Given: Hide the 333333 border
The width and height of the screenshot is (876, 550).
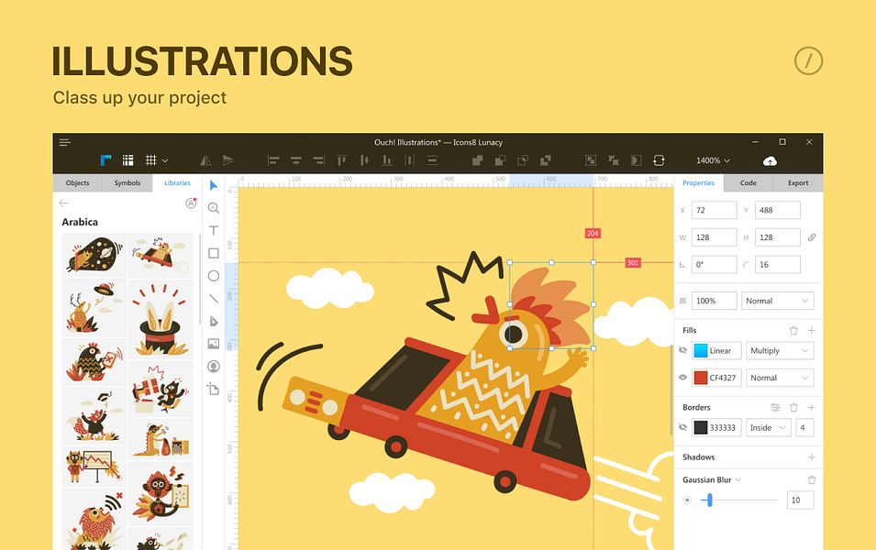Looking at the screenshot, I should tap(682, 427).
